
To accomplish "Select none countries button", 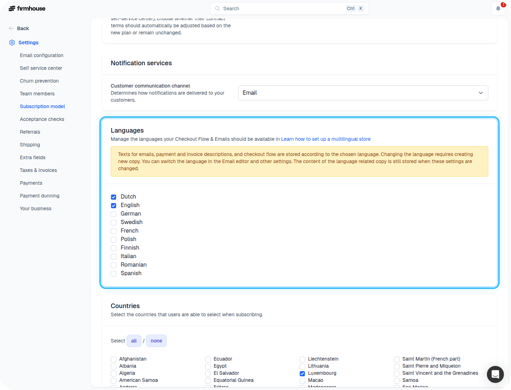I will (x=156, y=341).
